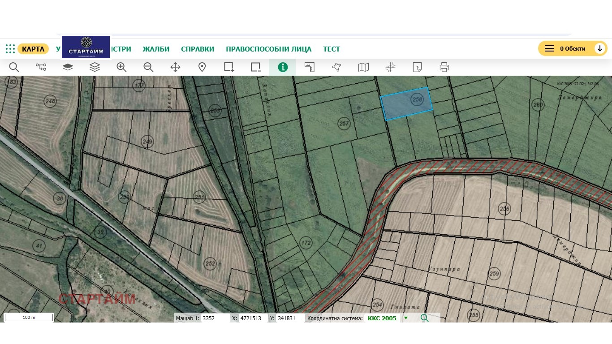Click the add rectangle selection tool
The width and height of the screenshot is (612, 344).
(229, 67)
